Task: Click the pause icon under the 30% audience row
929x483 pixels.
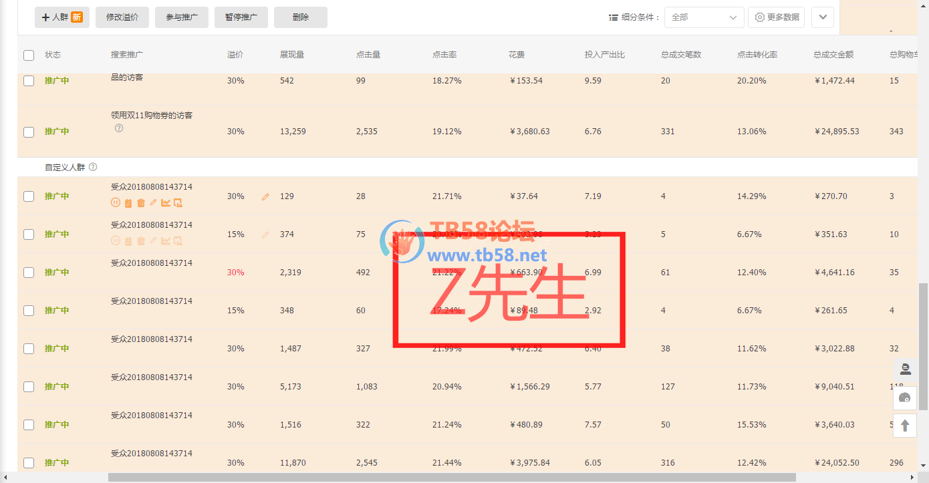Action: click(x=115, y=203)
